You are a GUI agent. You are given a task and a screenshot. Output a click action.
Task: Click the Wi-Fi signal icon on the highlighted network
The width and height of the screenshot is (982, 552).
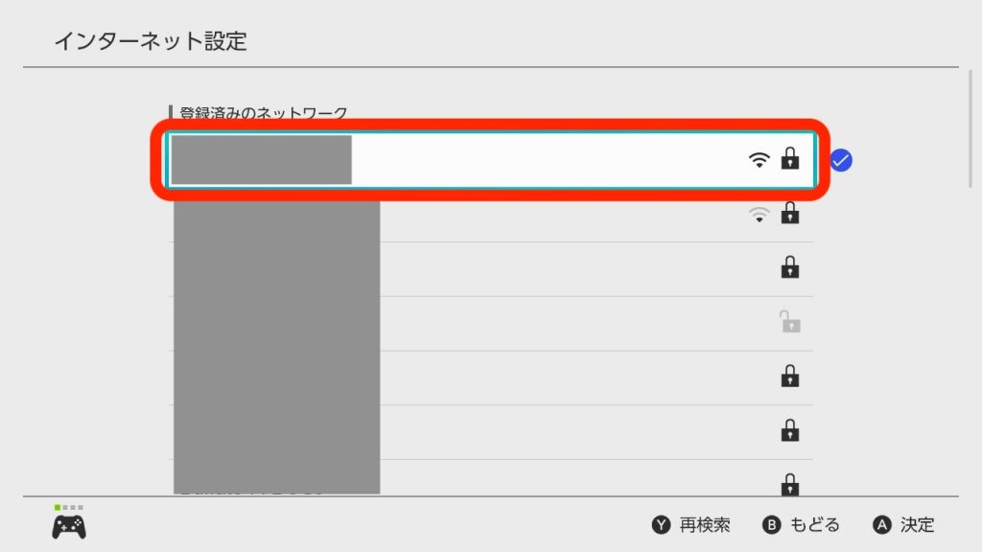click(760, 160)
